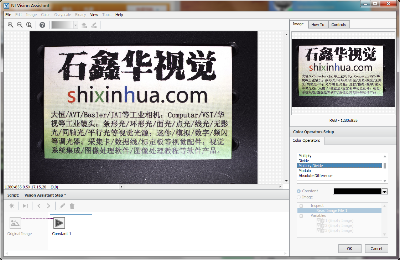Screen dimensions: 400x260
Task: Collapse the Inspect tree node
Action: 301,206
